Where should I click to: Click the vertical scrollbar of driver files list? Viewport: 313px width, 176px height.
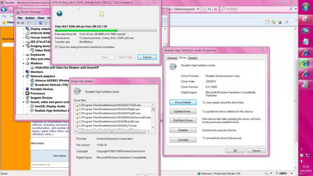pyautogui.click(x=153, y=116)
